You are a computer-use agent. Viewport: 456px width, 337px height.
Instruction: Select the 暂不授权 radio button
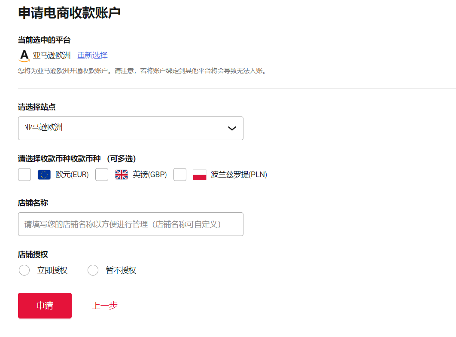(x=93, y=270)
